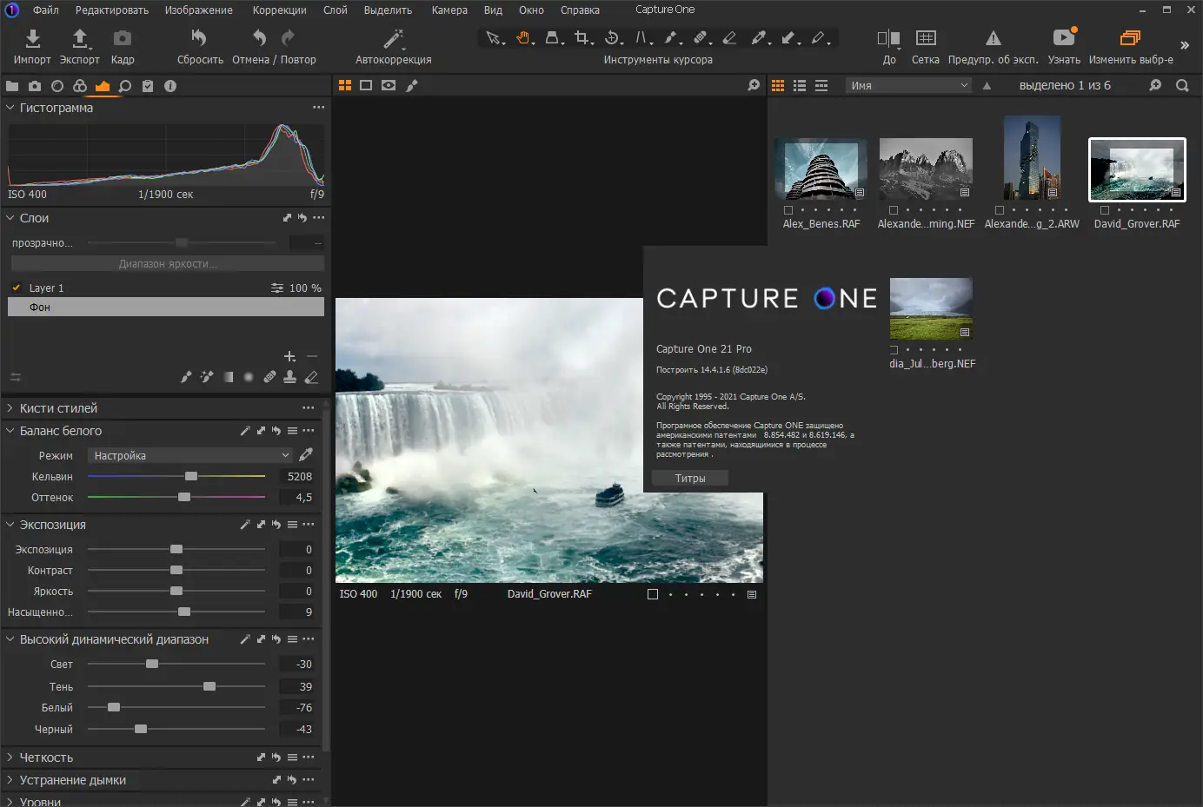The width and height of the screenshot is (1203, 807).
Task: Select the Healing brush tool
Action: pos(699,38)
